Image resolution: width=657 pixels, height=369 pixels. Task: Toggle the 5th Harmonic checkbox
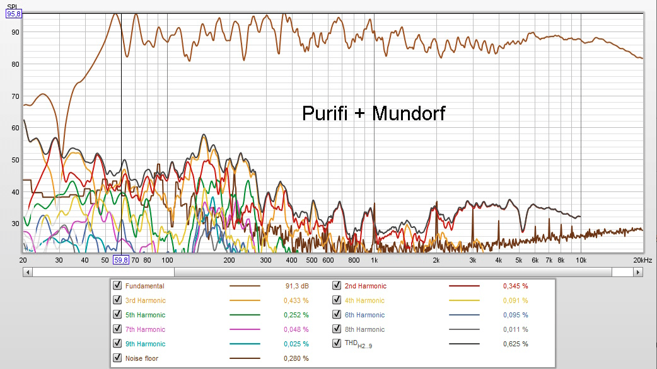click(117, 314)
